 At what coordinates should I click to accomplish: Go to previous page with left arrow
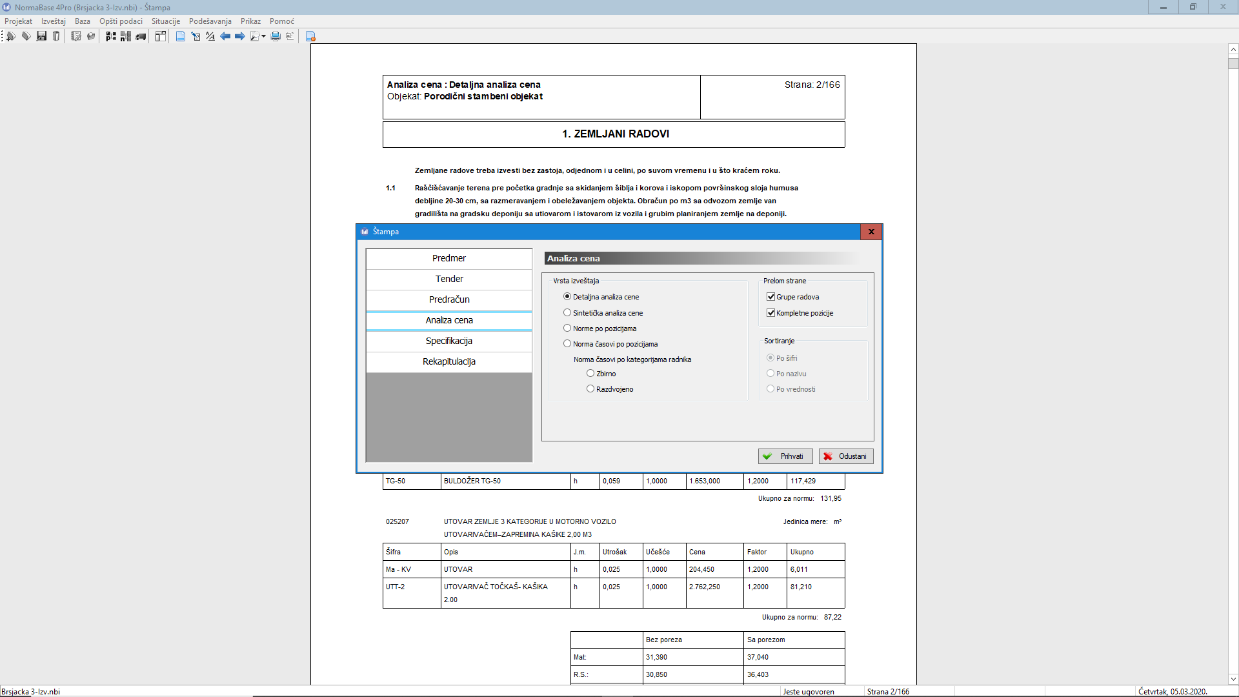point(225,36)
